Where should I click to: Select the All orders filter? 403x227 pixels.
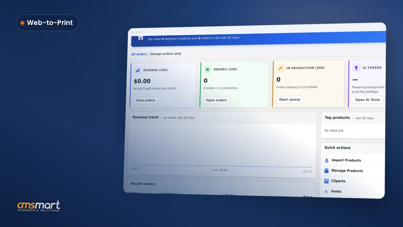(x=139, y=54)
